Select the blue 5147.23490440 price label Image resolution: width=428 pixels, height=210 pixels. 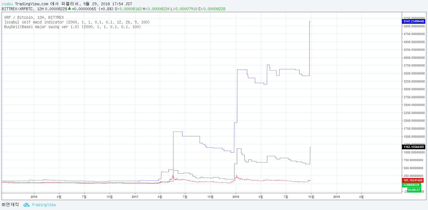(x=413, y=21)
